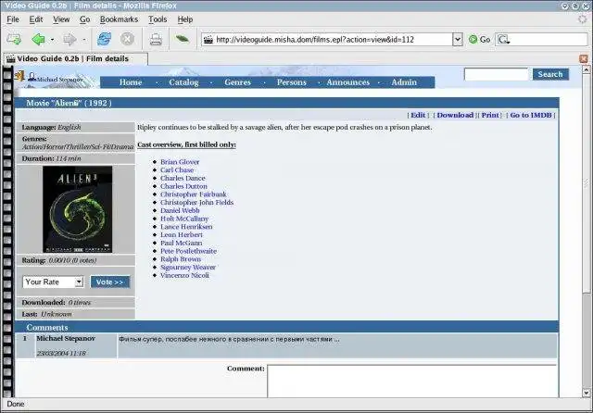Close the tab with the red X icon
This screenshot has height=413, width=593.
(x=584, y=58)
